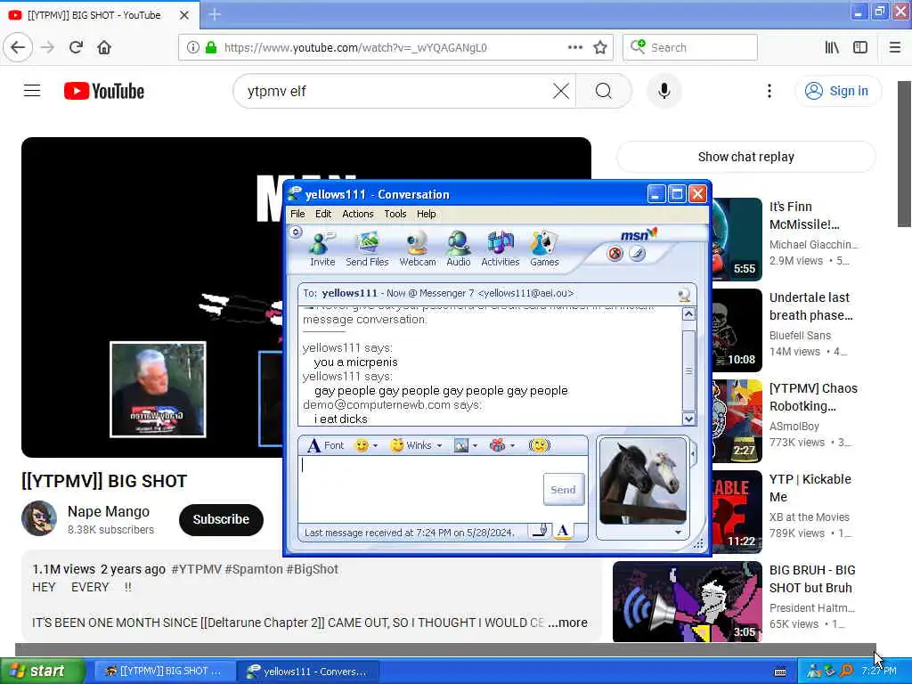Screen dimensions: 912x684
Task: Open the Font formatting option
Action: (326, 445)
